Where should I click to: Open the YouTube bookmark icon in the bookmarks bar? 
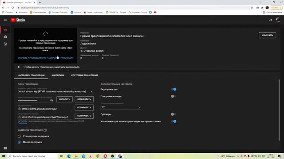pyautogui.click(x=155, y=12)
